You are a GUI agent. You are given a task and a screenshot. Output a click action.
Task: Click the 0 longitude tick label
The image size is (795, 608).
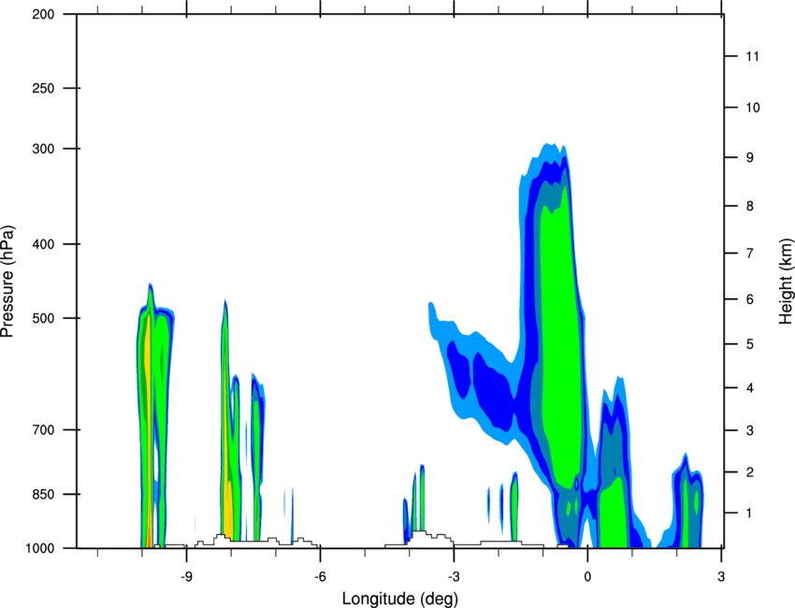(x=587, y=576)
